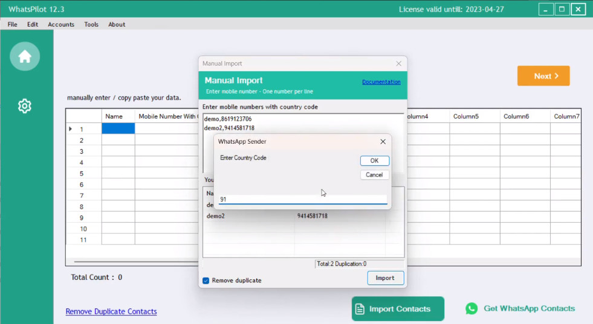Click the row 1 indicator arrow
Screen dimensions: 593x324
click(x=70, y=129)
